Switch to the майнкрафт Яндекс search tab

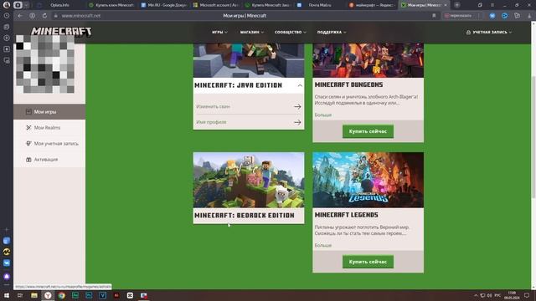tap(372, 5)
